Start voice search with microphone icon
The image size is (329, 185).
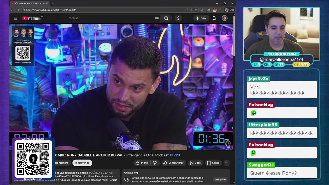pyautogui.click(x=178, y=18)
